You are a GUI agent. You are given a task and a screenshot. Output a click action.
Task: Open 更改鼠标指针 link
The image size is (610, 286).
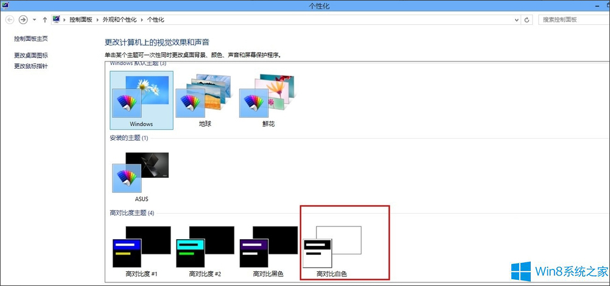point(31,66)
